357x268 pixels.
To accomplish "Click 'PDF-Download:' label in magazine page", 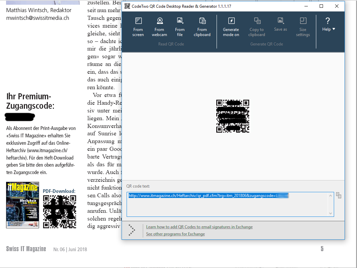I will click(x=59, y=191).
